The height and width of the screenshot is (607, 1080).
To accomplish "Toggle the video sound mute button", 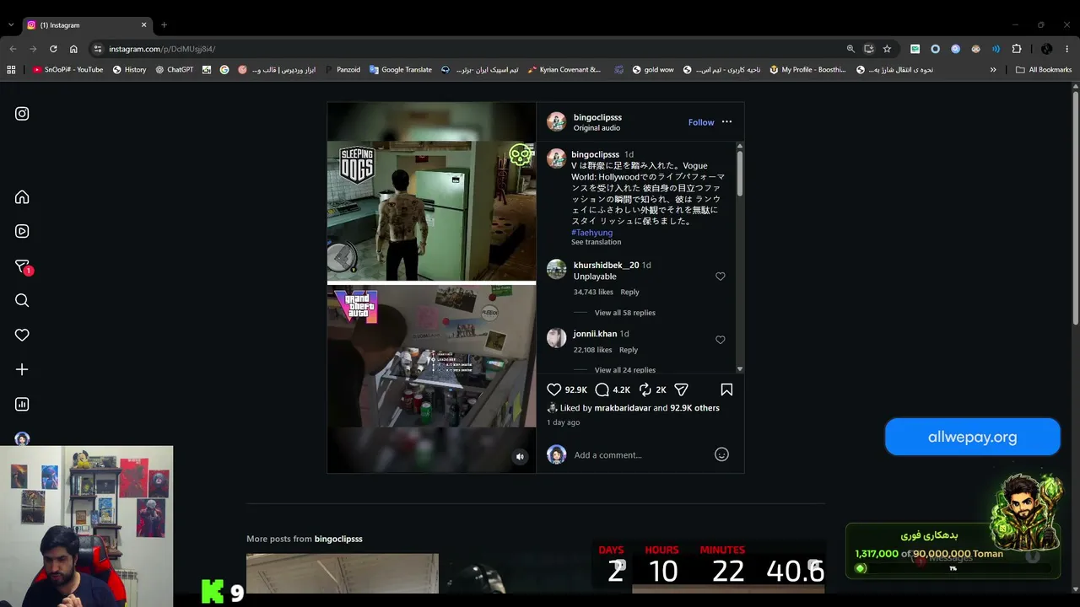I will click(520, 457).
